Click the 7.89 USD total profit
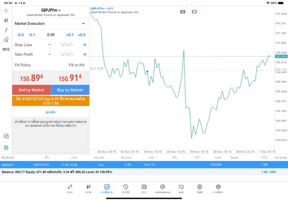Image resolution: width=288 pixels, height=201 pixels. [269, 172]
